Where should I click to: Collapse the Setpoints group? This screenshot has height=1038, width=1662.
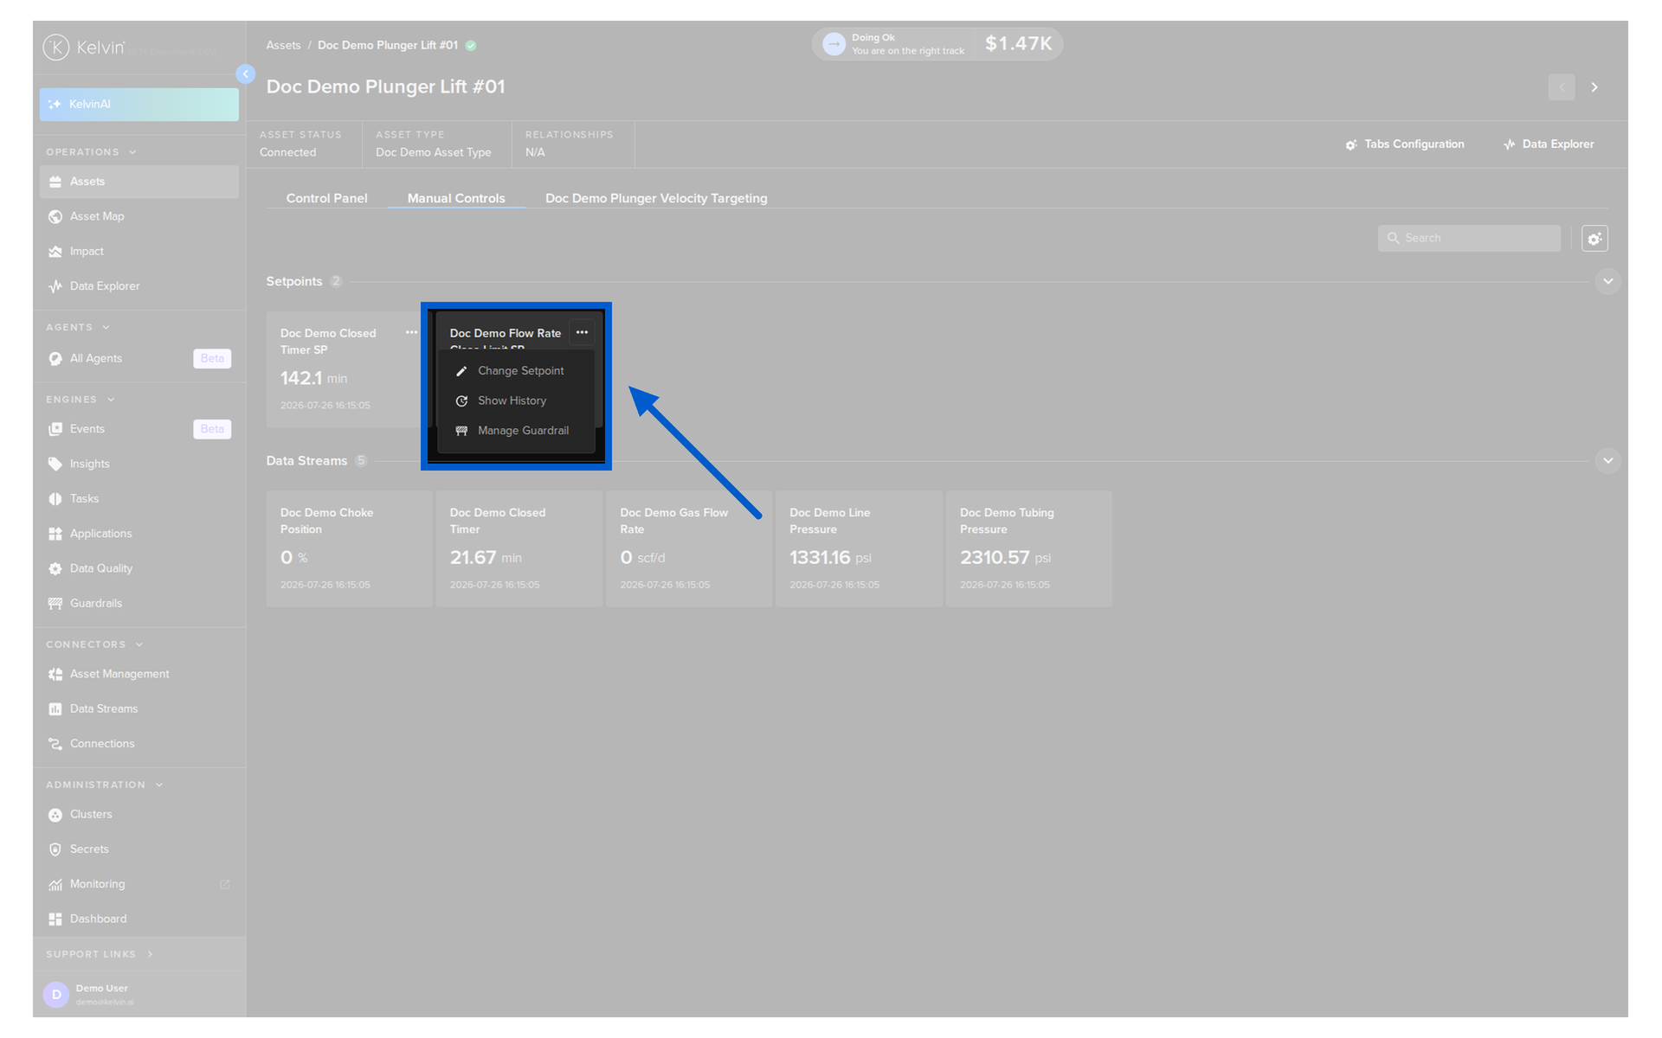click(x=1607, y=282)
